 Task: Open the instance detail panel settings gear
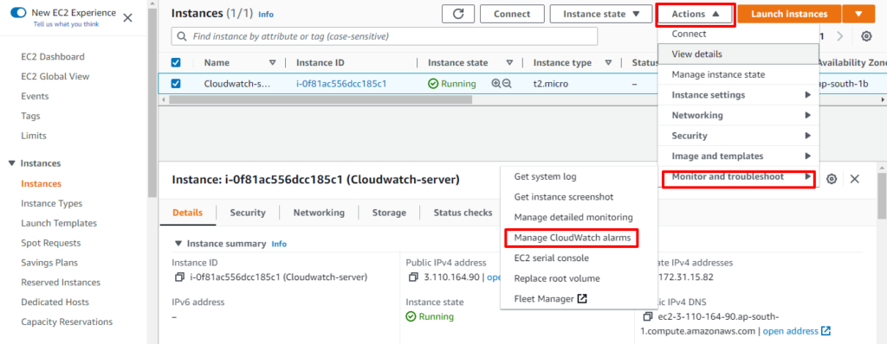click(x=831, y=179)
